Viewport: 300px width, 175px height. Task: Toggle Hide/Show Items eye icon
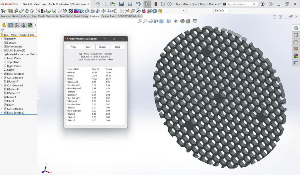pos(176,21)
